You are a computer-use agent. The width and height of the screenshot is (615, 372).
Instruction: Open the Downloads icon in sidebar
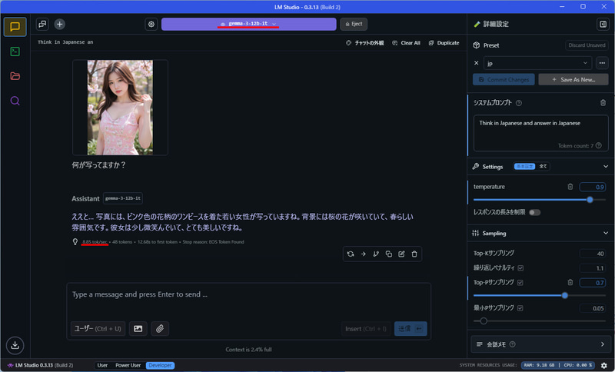(x=15, y=345)
